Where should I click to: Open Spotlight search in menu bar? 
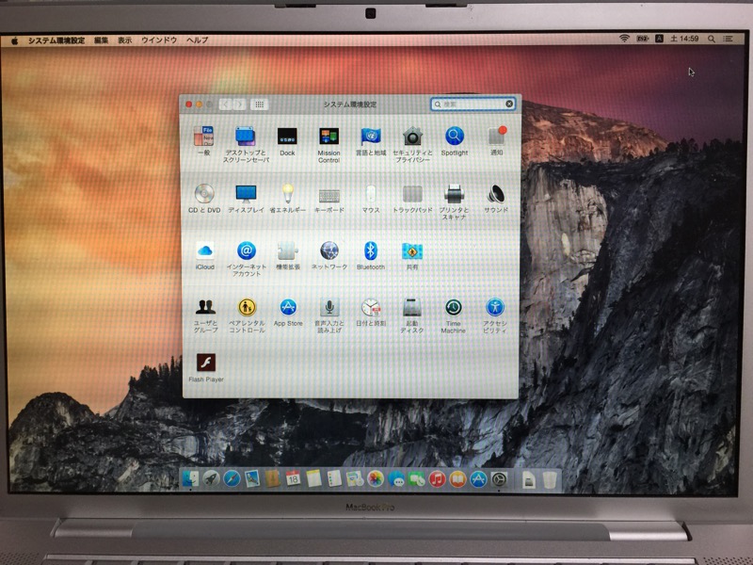click(x=712, y=39)
